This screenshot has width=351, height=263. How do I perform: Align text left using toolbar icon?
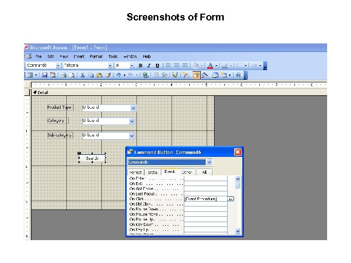pos(168,65)
